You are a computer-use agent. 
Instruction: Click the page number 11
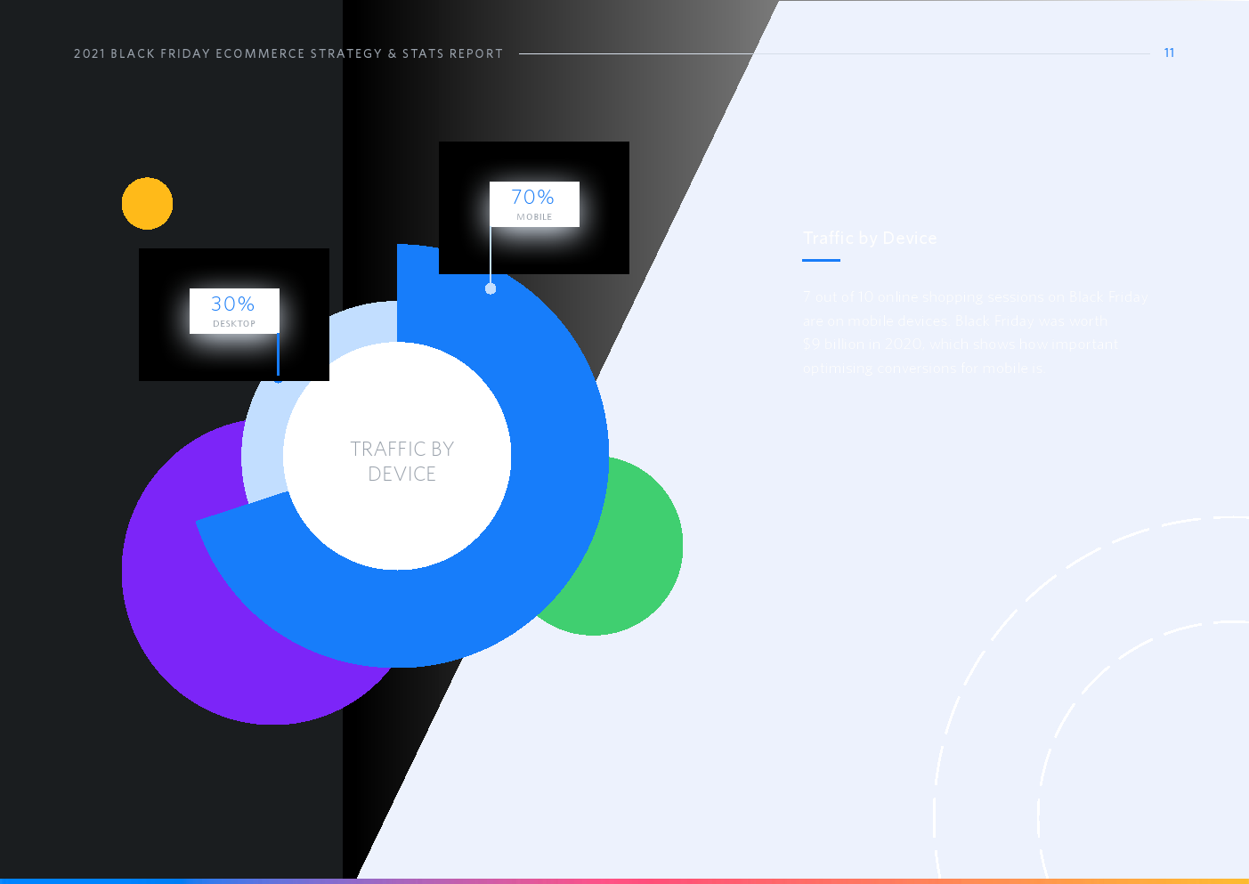[x=1169, y=53]
